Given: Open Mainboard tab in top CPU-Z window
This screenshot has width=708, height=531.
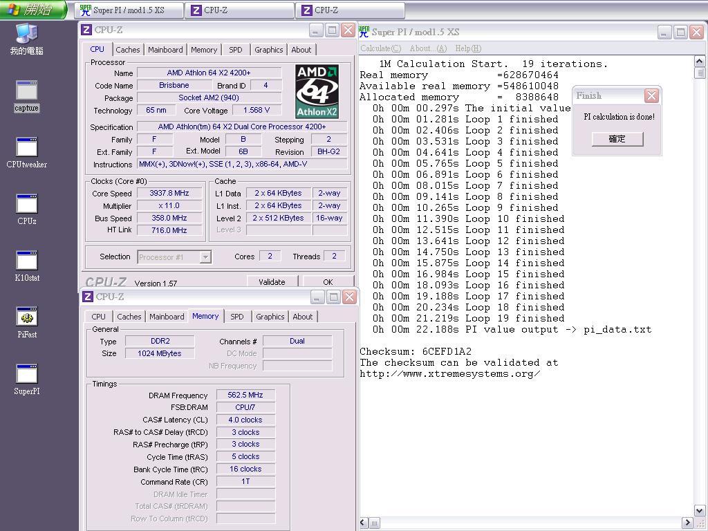Looking at the screenshot, I should [x=165, y=50].
